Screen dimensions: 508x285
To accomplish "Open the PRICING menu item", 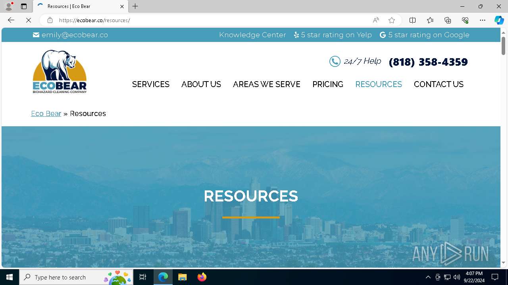I will click(328, 84).
